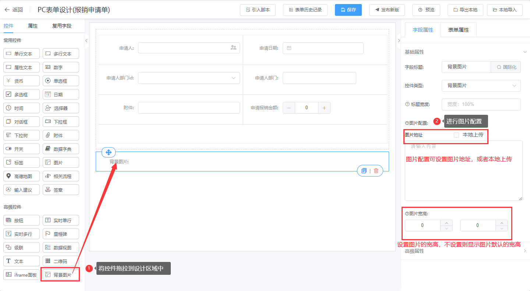Viewport: 530px width, 291px height.
Task: Click the back arrow icon
Action: coord(7,10)
